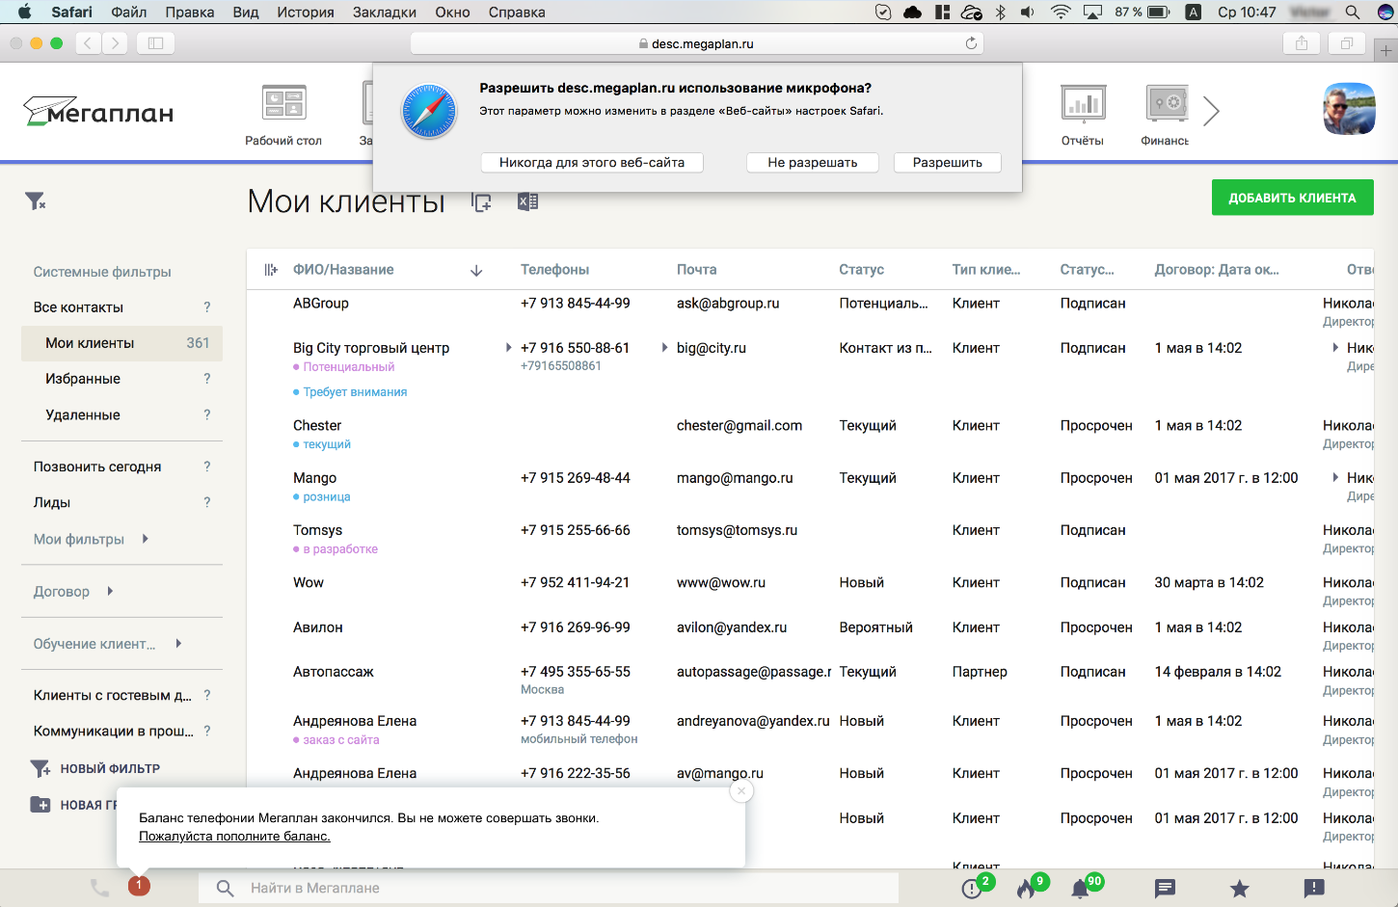Viewport: 1398px width, 907px height.
Task: Open client ABGroup
Action: tap(321, 304)
